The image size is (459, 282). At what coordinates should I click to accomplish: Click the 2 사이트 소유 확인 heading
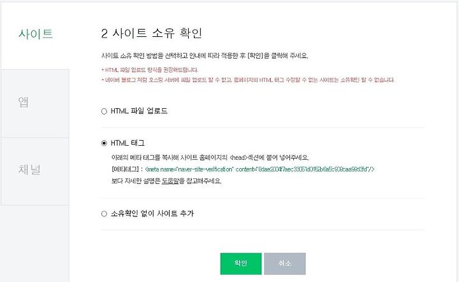(x=152, y=33)
